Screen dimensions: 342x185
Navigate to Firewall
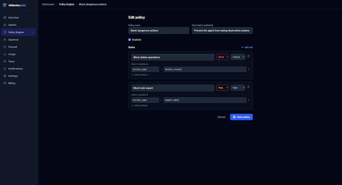pos(18,47)
